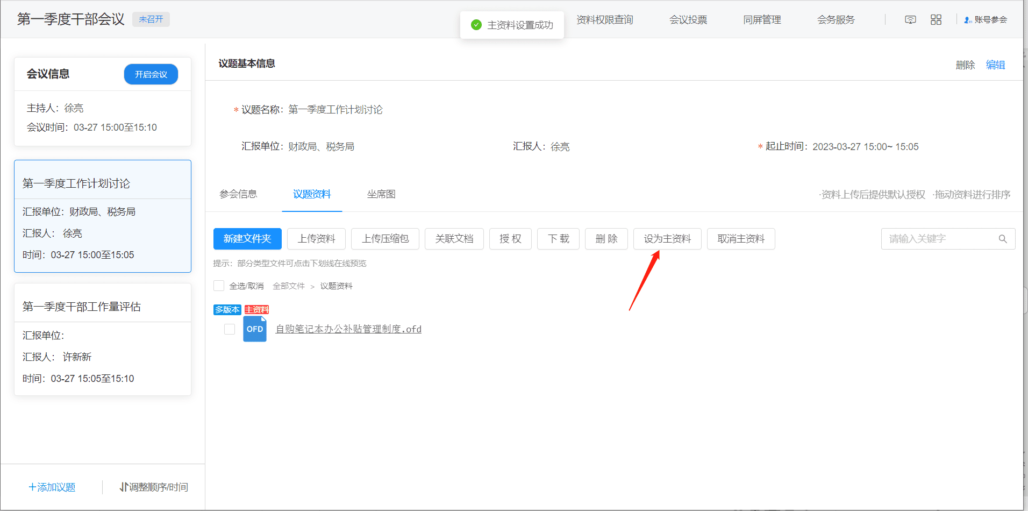The width and height of the screenshot is (1028, 511).
Task: Click the 主资料设置成功 notification
Action: [512, 25]
